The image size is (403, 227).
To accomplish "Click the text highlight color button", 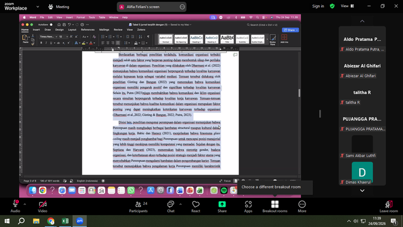I will click(x=84, y=43).
